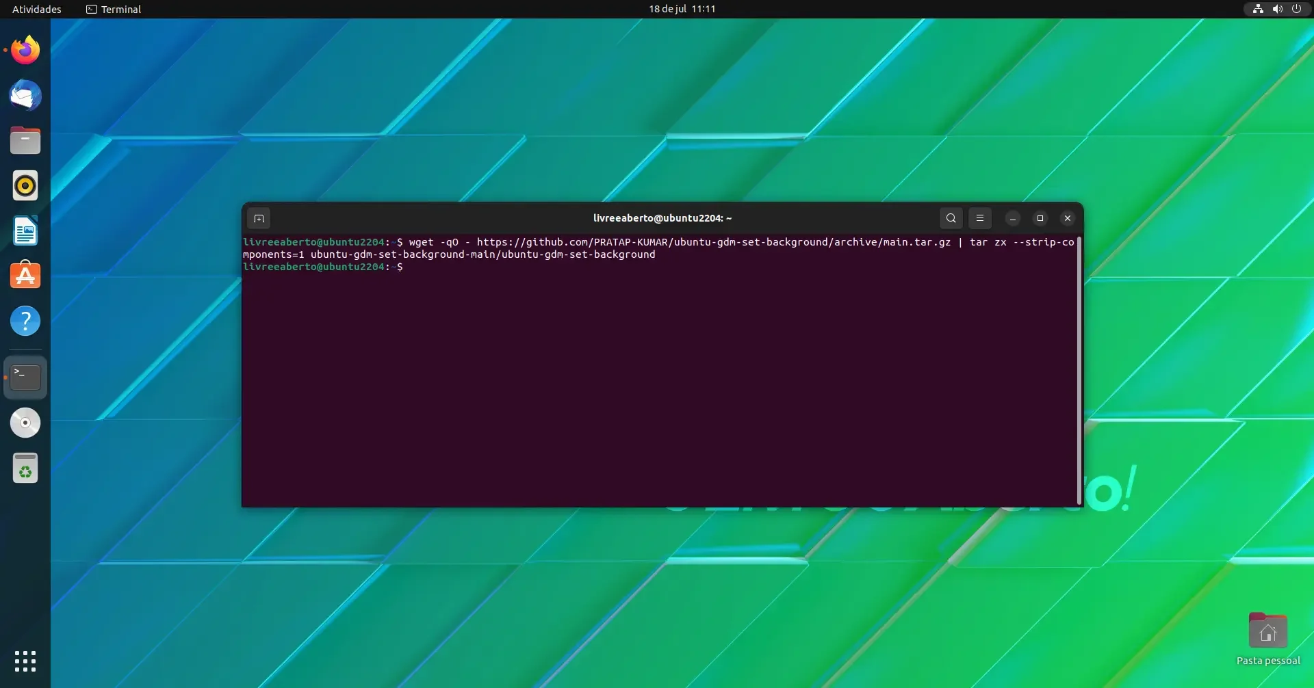
Task: Open Firefox from the dock
Action: (25, 50)
